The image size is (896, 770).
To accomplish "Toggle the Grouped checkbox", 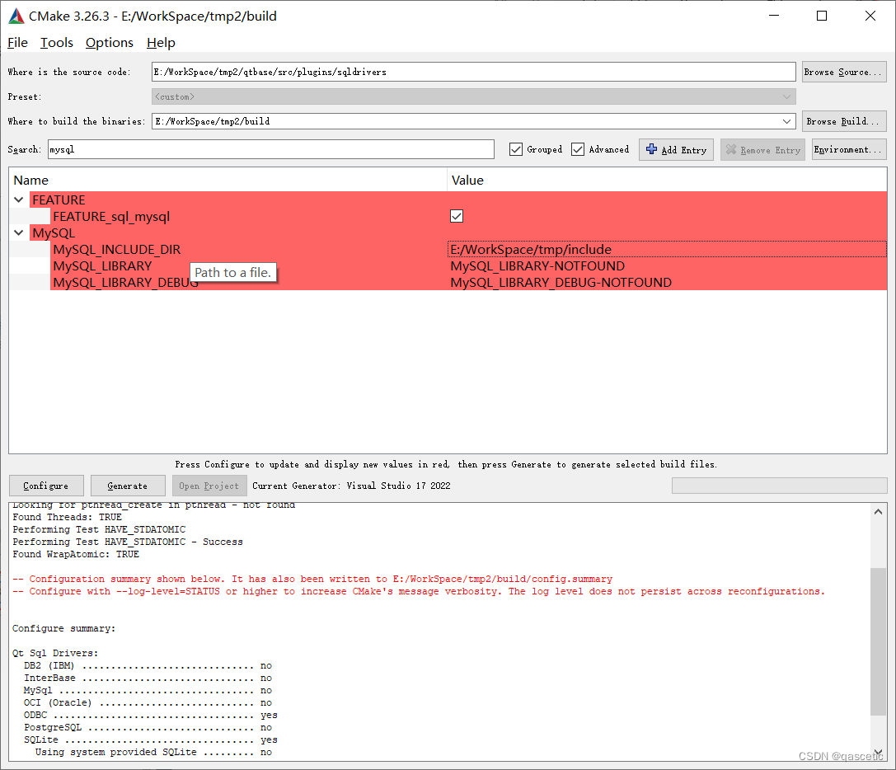I will (x=516, y=149).
